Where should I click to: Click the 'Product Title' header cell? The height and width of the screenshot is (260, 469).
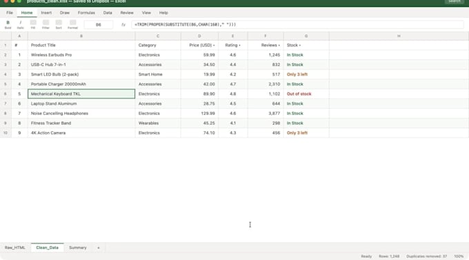tap(81, 45)
